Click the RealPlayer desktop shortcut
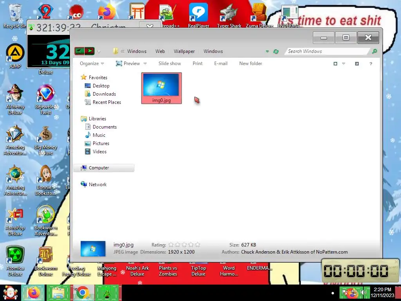401x301 pixels. [x=199, y=16]
